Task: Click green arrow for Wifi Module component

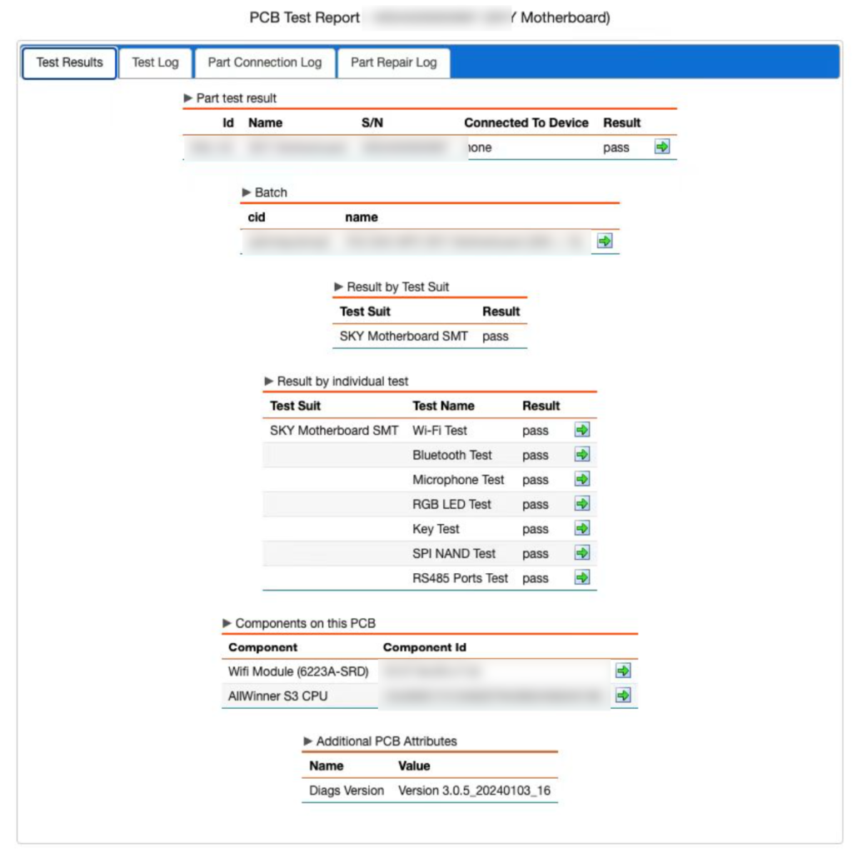Action: (623, 671)
